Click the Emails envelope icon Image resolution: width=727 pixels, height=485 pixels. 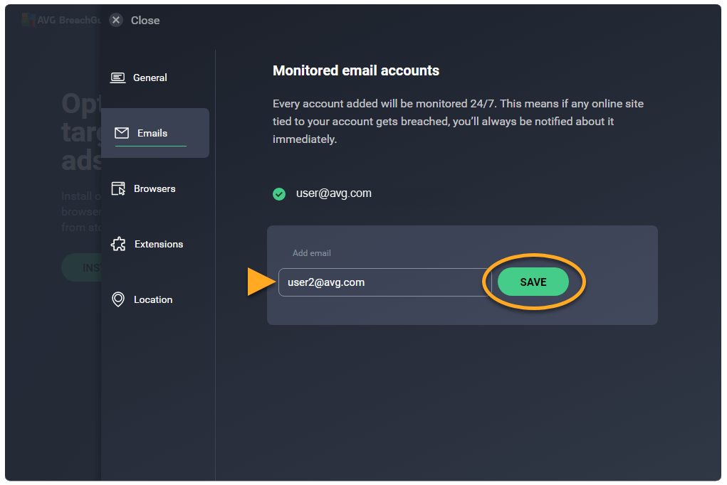pos(122,133)
